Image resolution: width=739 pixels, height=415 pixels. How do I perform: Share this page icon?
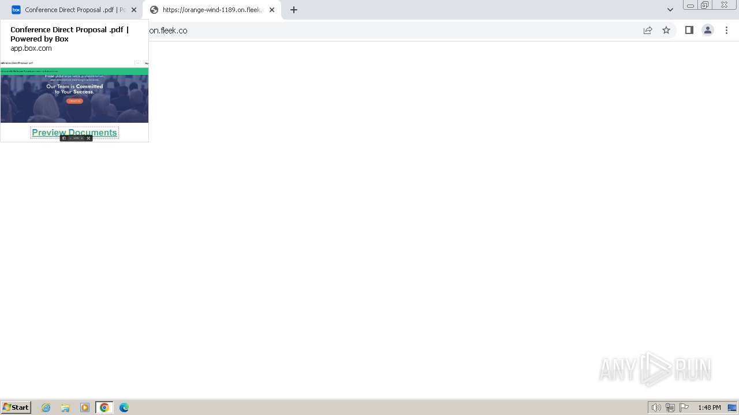[x=648, y=31]
